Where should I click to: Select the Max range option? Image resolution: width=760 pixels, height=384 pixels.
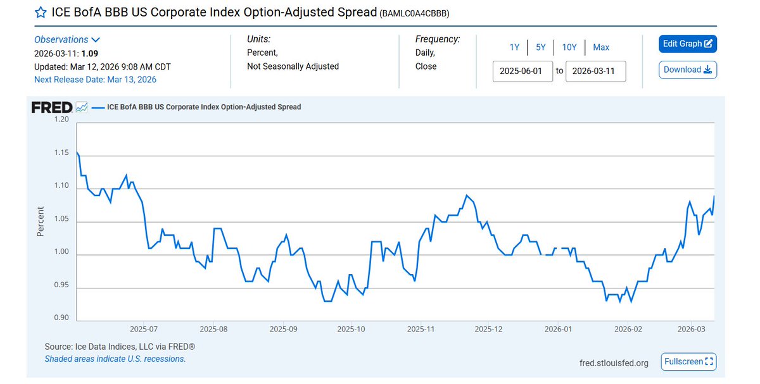click(601, 47)
